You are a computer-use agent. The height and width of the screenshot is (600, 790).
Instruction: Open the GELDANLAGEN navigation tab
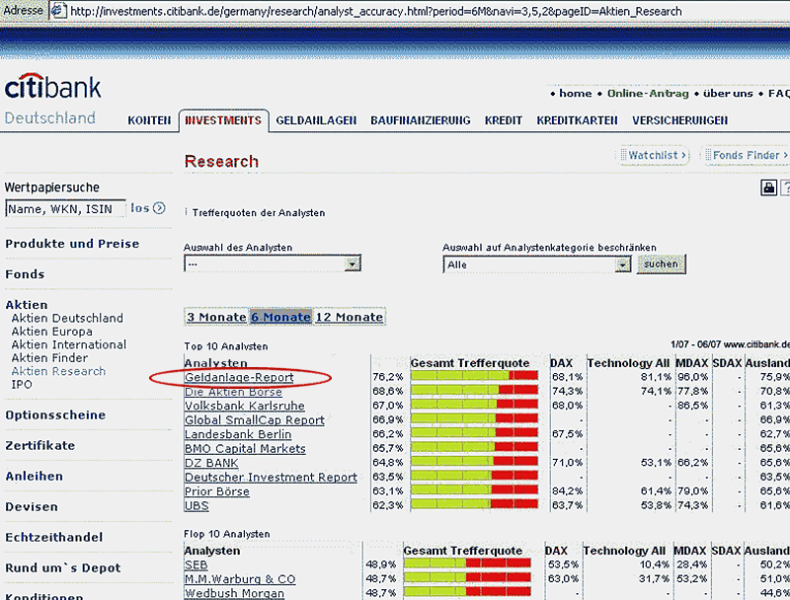316,120
